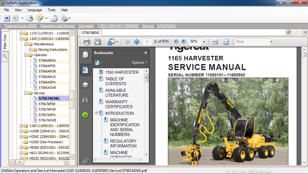Show the page thumbnails panel
This screenshot has width=308, height=174.
85,55
